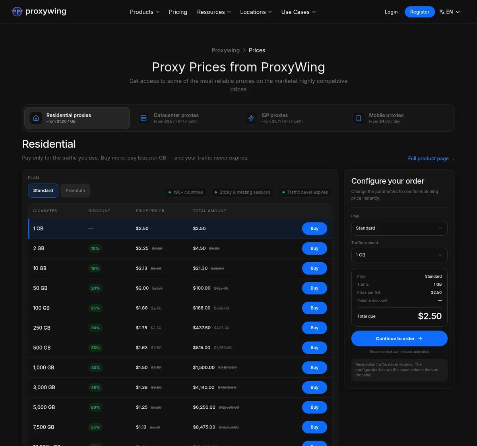Click the breadcrumb chevron separator
This screenshot has height=446, width=477.
(244, 50)
